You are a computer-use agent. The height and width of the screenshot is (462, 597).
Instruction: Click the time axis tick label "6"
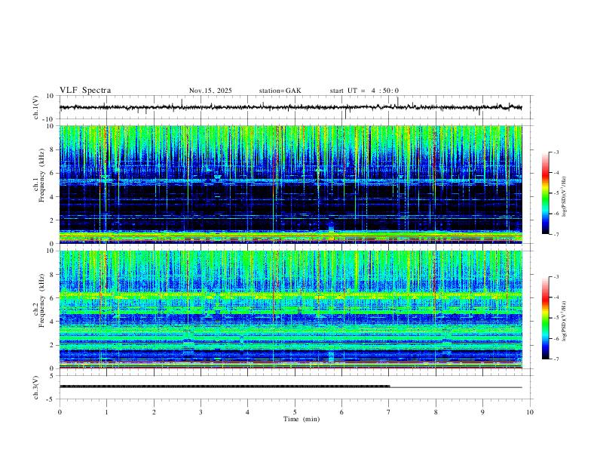point(342,412)
